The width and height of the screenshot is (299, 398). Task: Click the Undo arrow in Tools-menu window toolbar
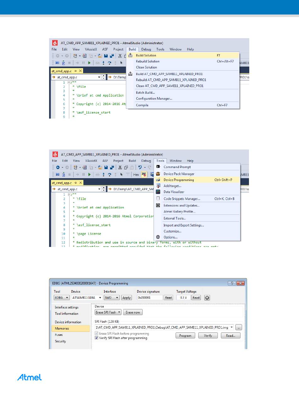tap(140, 167)
